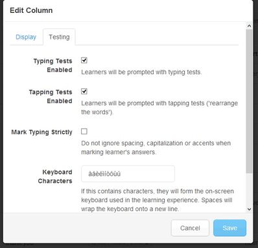Click the scrollbar up arrow
Image resolution: width=258 pixels, height=248 pixels.
[249, 26]
